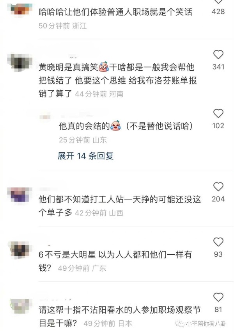Open the small avatar of the 山东 replier
Screen dimensions: 234x334
(45, 117)
